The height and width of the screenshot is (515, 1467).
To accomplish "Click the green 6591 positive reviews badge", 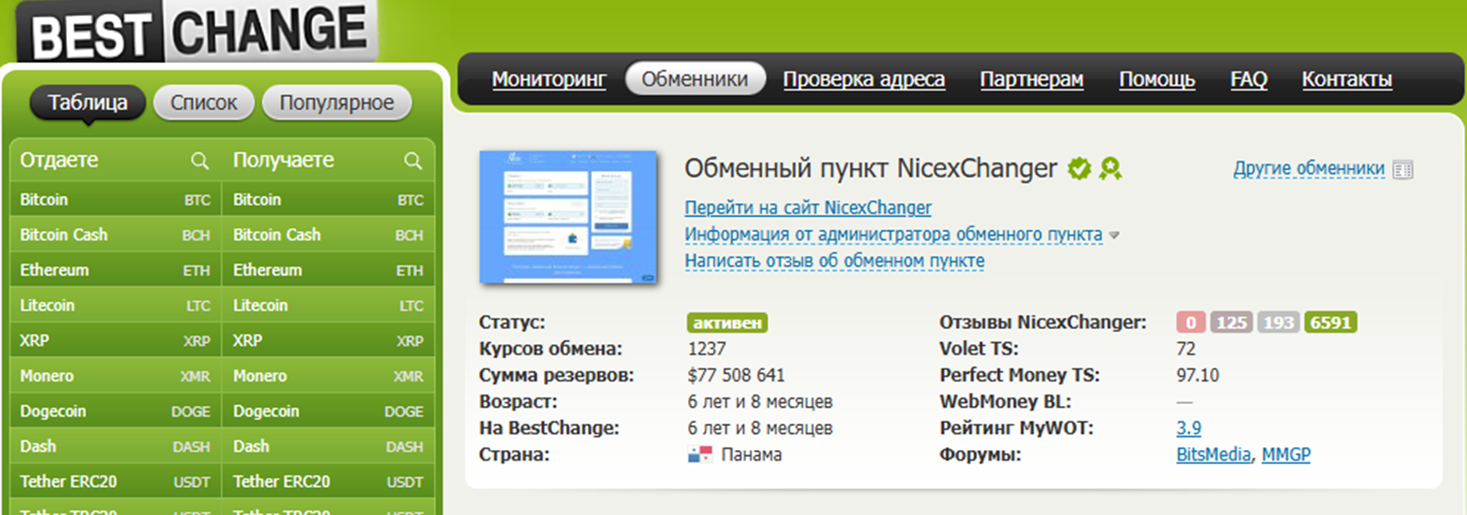I will [1330, 323].
